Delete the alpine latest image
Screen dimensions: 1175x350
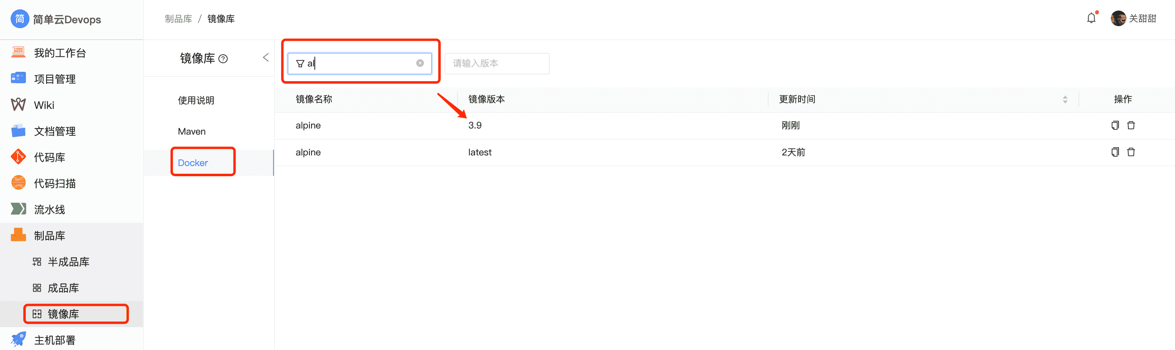[1131, 152]
